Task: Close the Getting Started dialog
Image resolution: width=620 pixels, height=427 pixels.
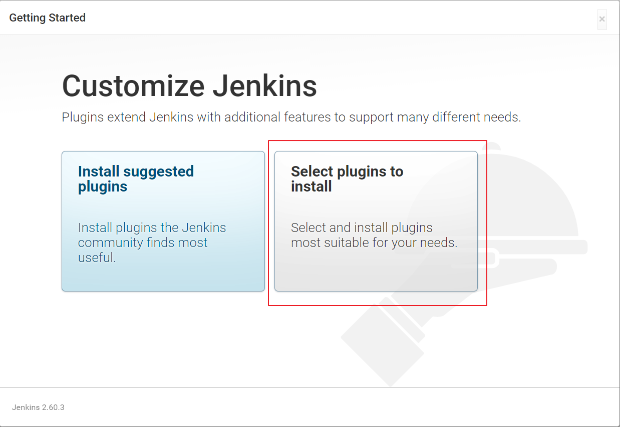Action: click(x=602, y=19)
